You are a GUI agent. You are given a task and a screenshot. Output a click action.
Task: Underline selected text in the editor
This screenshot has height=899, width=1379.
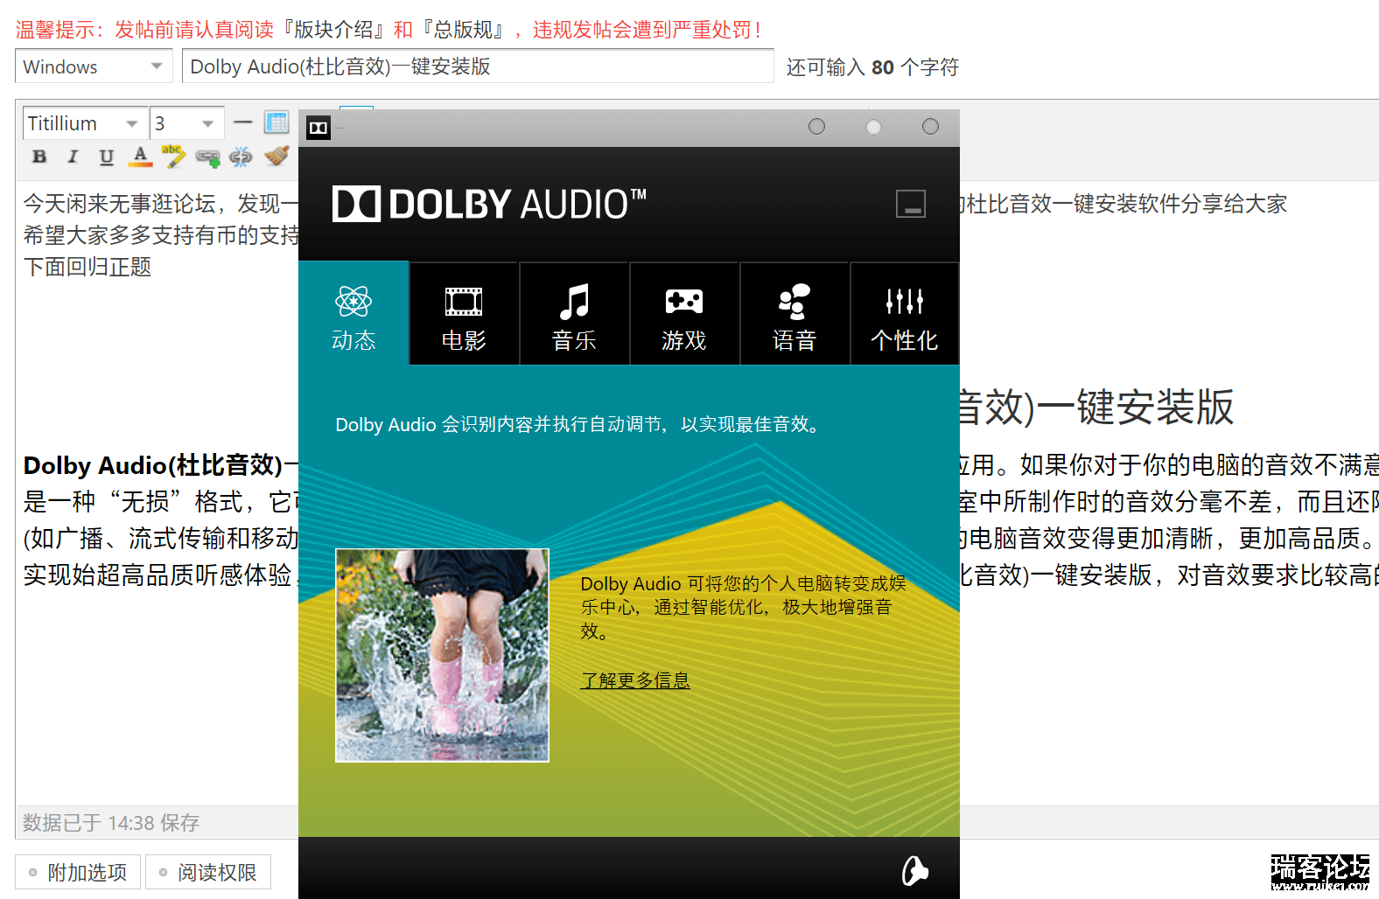tap(106, 157)
